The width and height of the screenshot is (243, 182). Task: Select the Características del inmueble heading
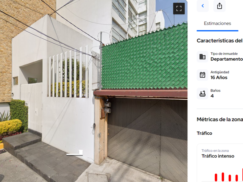pos(220,41)
